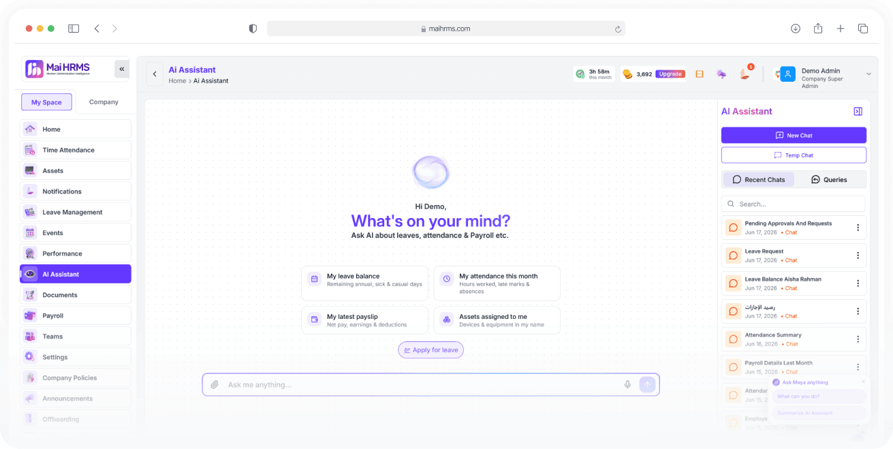Open Events in the sidebar

[x=76, y=233]
